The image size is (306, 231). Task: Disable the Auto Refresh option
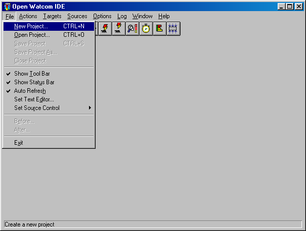pyautogui.click(x=30, y=91)
